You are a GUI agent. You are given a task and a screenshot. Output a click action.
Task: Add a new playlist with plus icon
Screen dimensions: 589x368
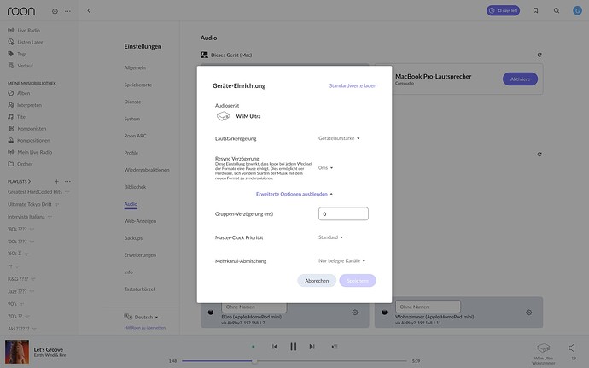point(56,181)
